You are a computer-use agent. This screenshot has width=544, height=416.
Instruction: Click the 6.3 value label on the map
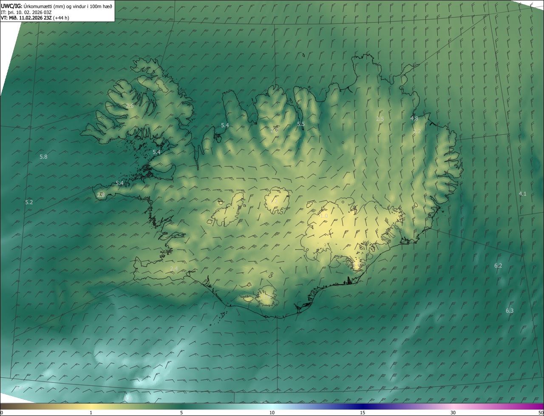pos(510,311)
